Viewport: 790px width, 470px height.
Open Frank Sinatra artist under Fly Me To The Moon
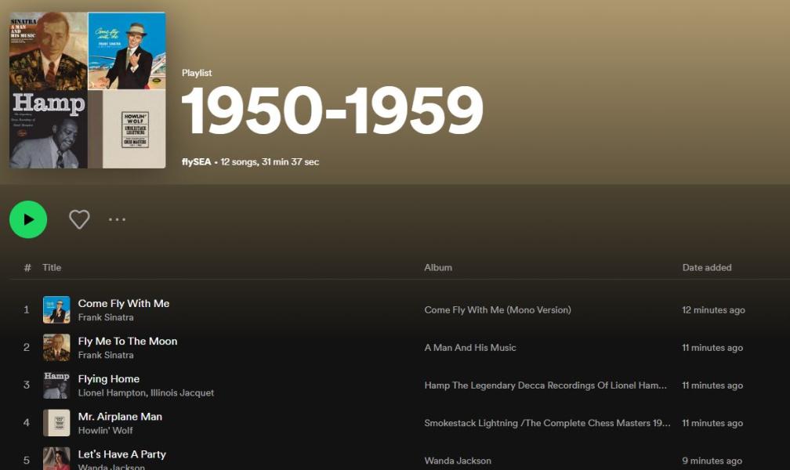[x=106, y=355]
